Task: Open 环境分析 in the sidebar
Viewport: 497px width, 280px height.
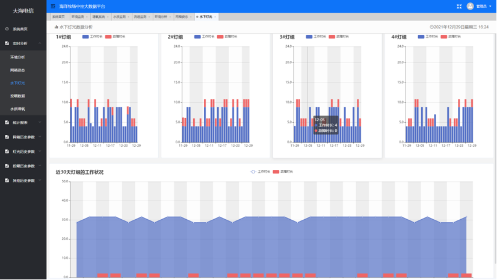Action: click(x=17, y=57)
